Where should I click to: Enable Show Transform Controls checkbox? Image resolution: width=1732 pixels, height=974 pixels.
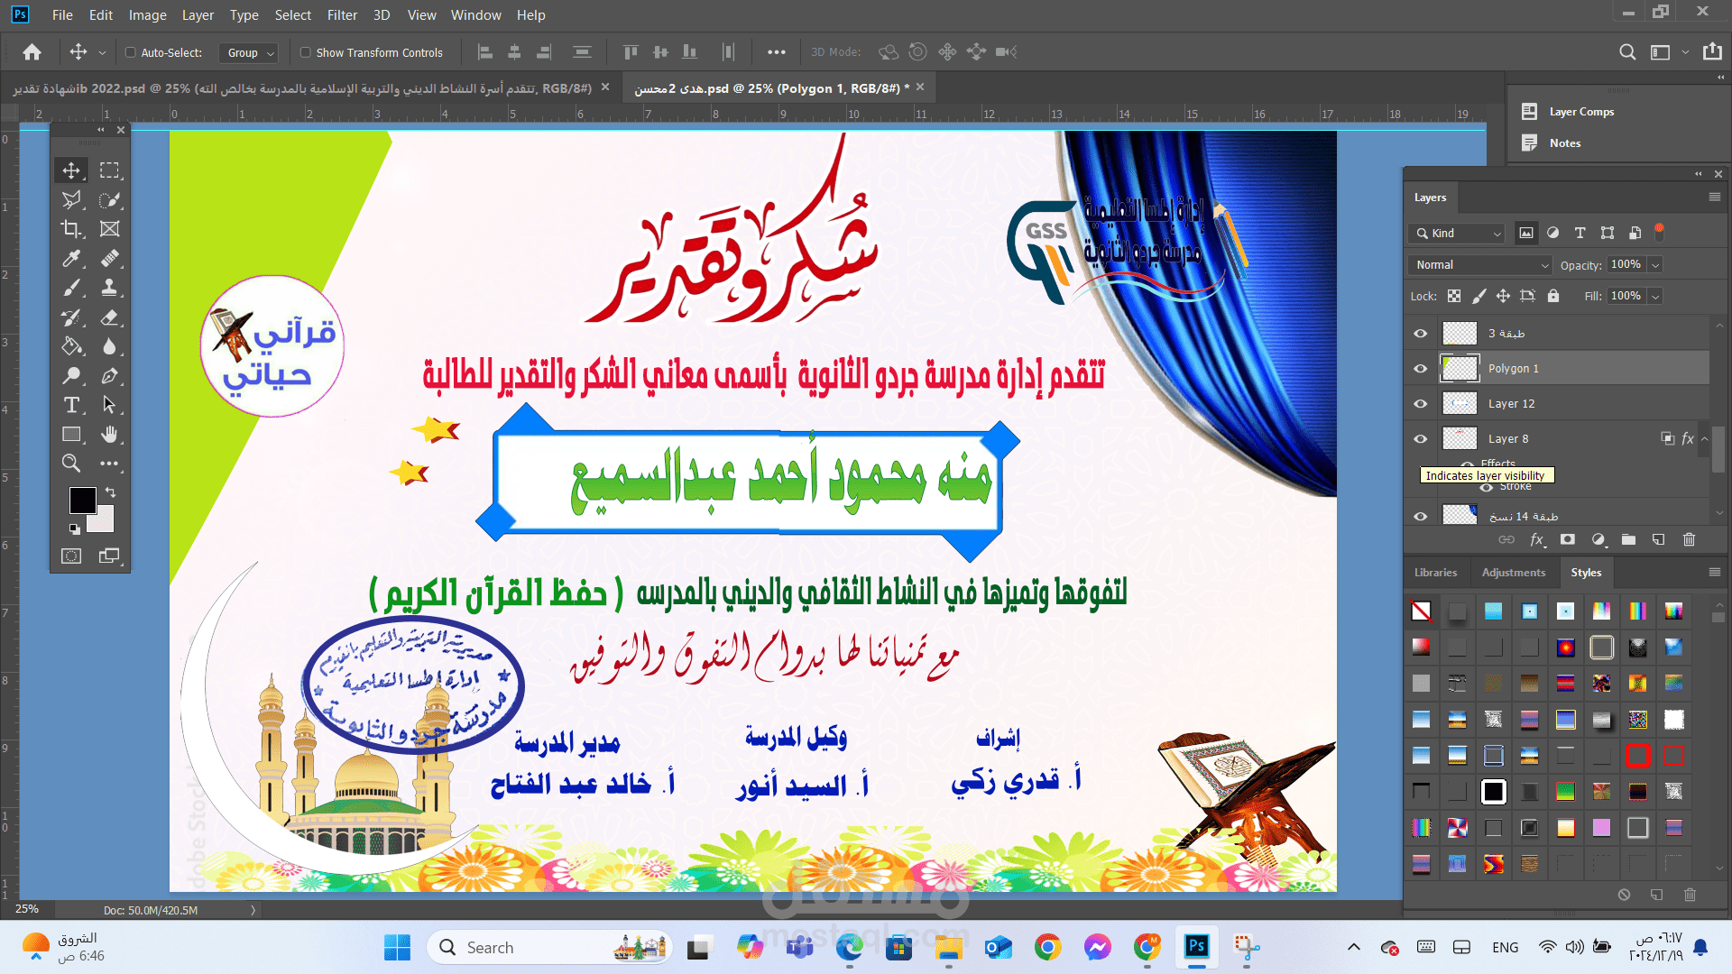click(306, 52)
